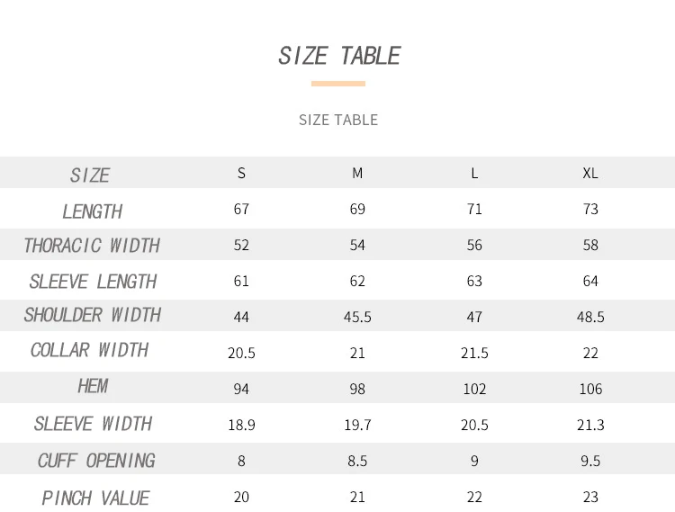Select the L size column header
Image resolution: width=675 pixels, height=512 pixels.
[x=474, y=173]
